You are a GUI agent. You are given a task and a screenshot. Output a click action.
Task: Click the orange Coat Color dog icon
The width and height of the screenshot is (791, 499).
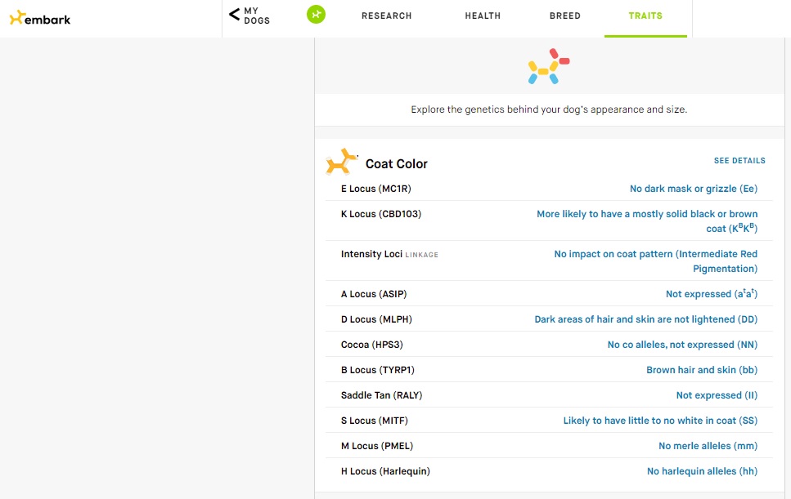coord(342,162)
